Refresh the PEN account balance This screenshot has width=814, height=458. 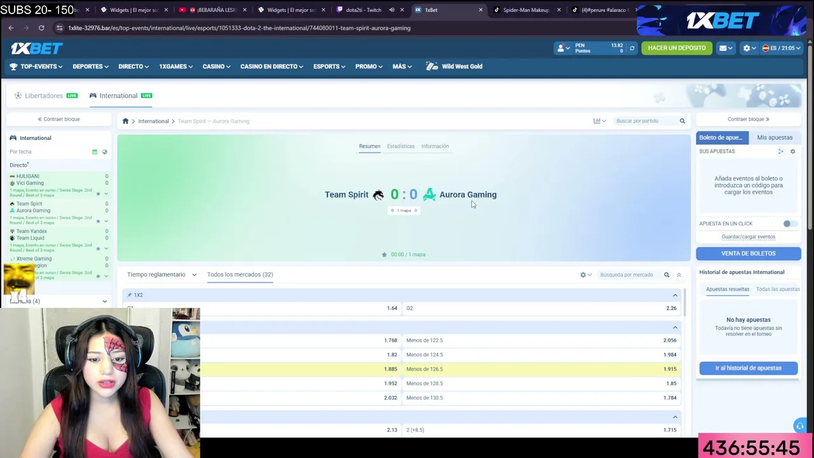click(x=631, y=48)
